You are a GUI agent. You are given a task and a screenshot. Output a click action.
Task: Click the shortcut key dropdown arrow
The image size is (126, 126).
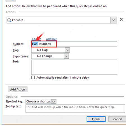tap(54, 101)
